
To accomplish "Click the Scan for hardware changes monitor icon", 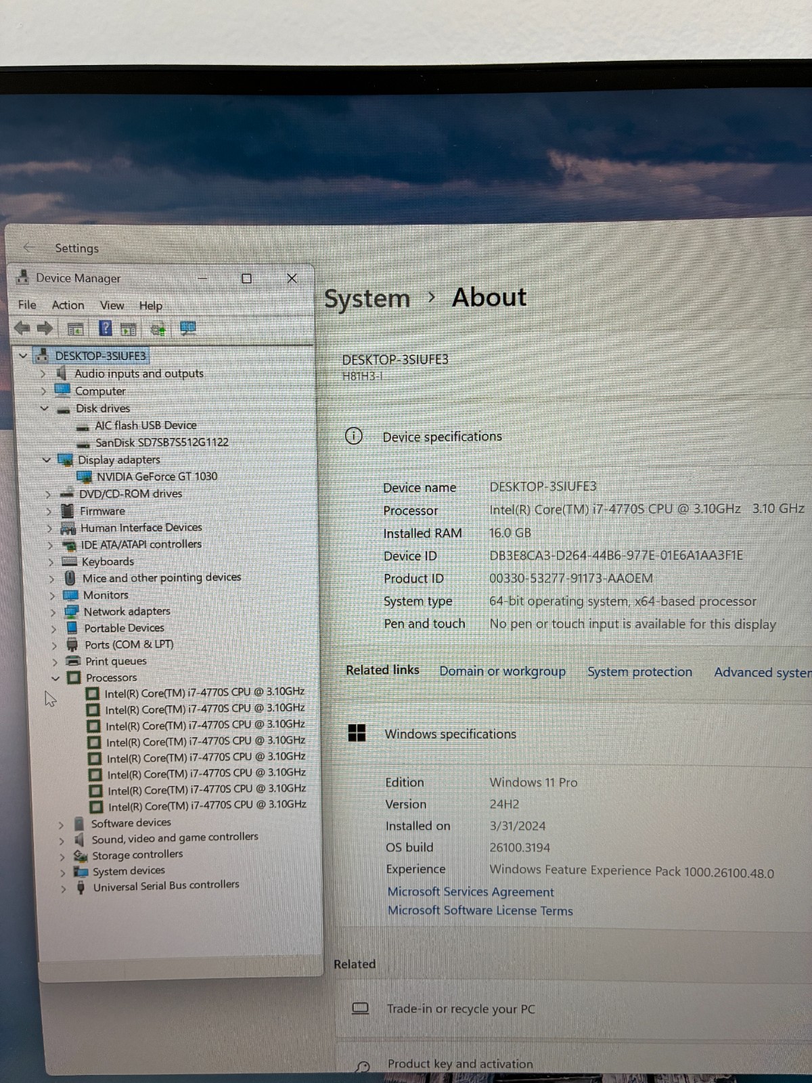I will pyautogui.click(x=188, y=328).
